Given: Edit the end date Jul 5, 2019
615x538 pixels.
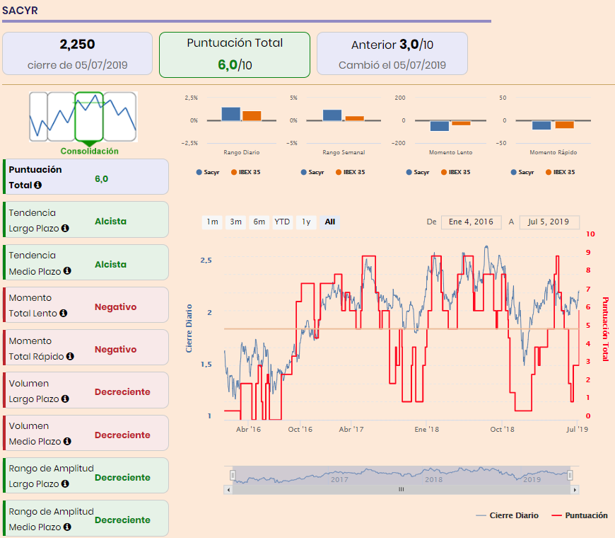Looking at the screenshot, I should point(549,222).
